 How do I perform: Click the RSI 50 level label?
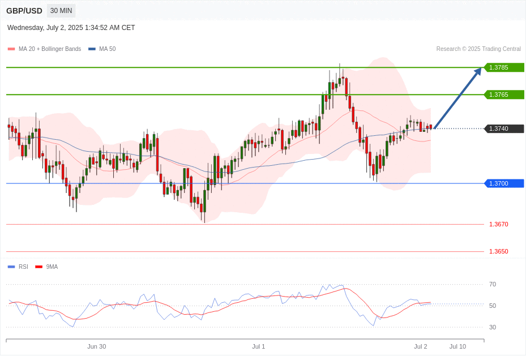[493, 306]
